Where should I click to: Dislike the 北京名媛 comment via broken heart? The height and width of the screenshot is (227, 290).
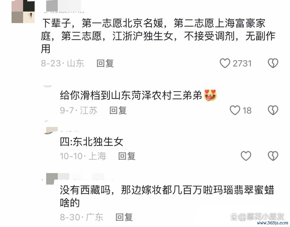(273, 63)
